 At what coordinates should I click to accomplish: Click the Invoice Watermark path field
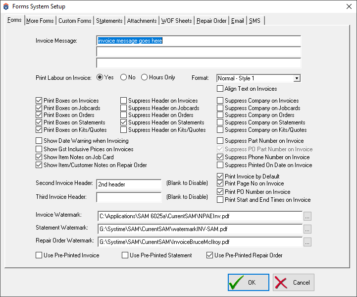[200, 216]
